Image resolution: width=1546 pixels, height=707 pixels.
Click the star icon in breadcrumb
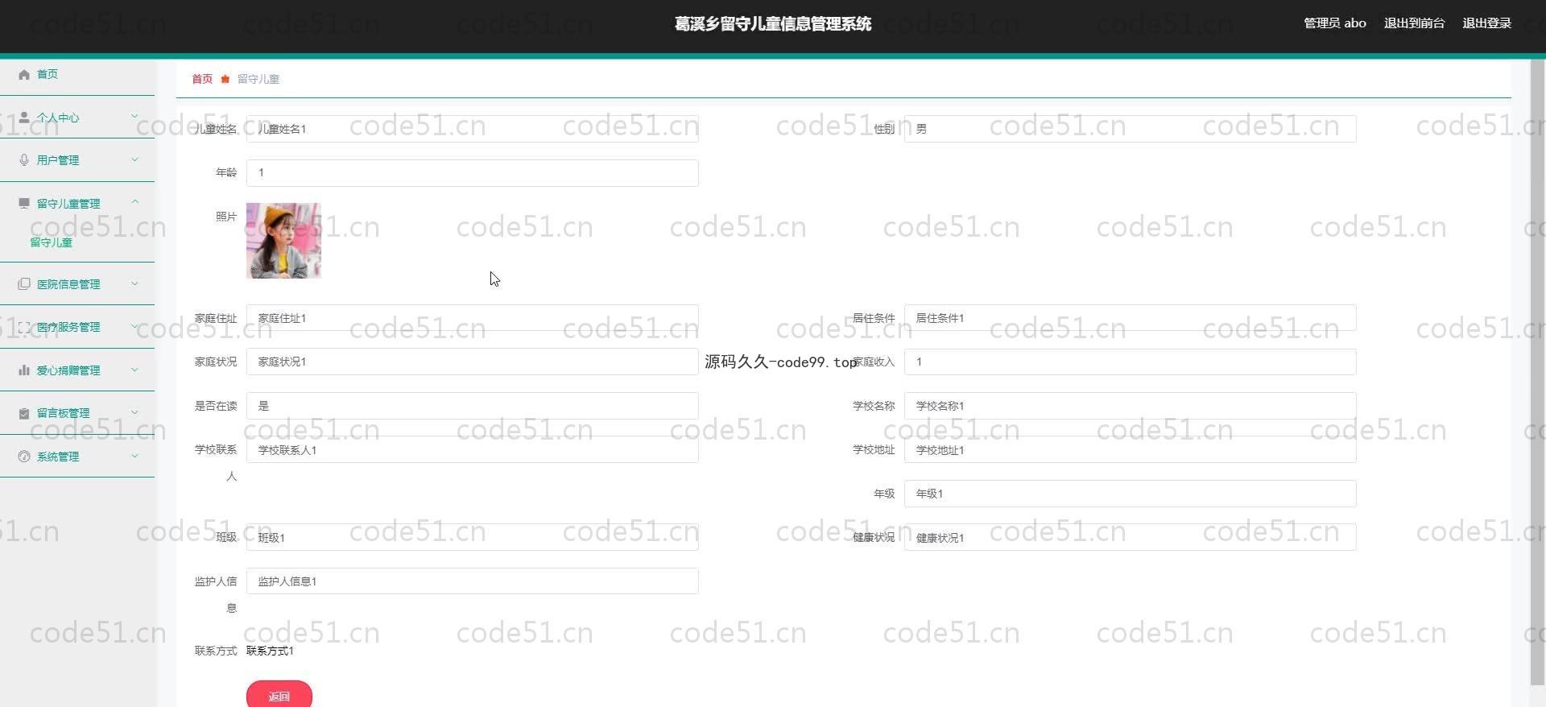pyautogui.click(x=225, y=79)
